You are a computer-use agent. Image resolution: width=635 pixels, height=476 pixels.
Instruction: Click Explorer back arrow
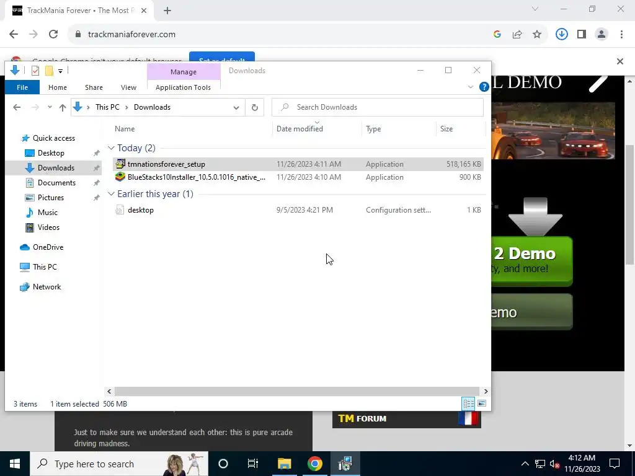[17, 107]
